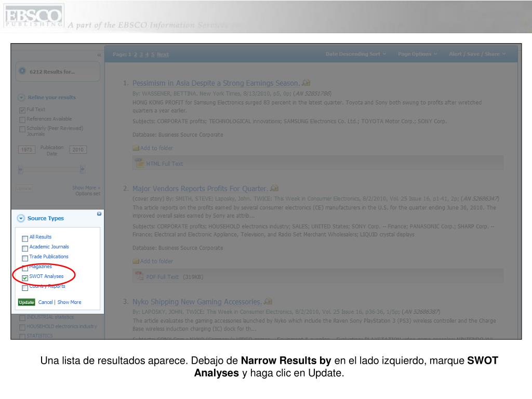Image resolution: width=532 pixels, height=399 pixels.
Task: Open article Pessimism in Asia Despite Strong Earnings
Action: [x=216, y=83]
